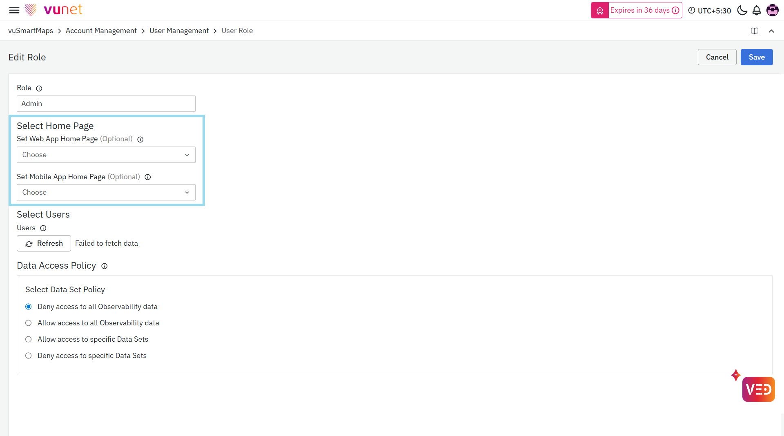The height and width of the screenshot is (436, 784).
Task: Open the user profile avatar
Action: (x=772, y=10)
